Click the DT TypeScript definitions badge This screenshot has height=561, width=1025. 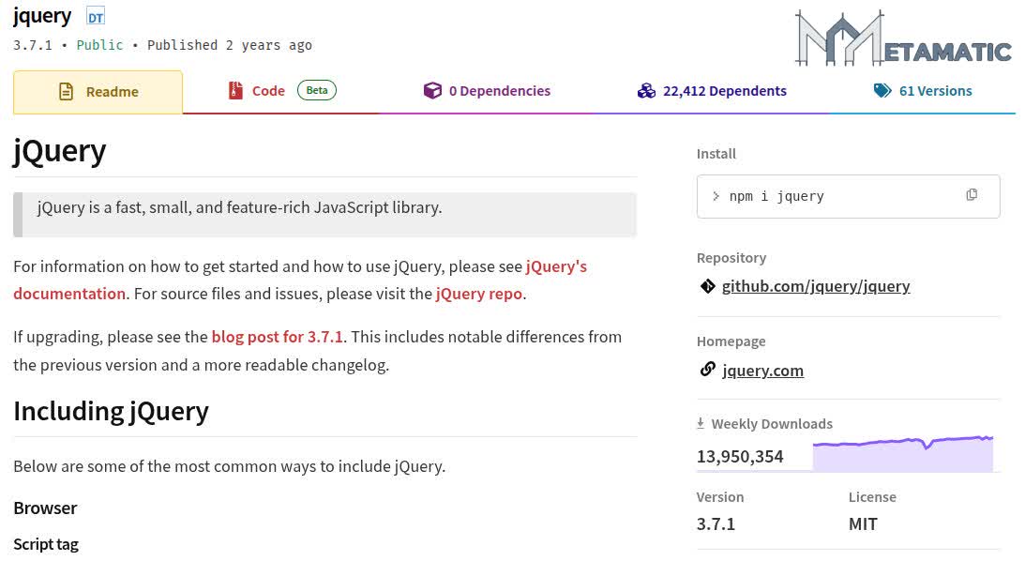pyautogui.click(x=95, y=16)
